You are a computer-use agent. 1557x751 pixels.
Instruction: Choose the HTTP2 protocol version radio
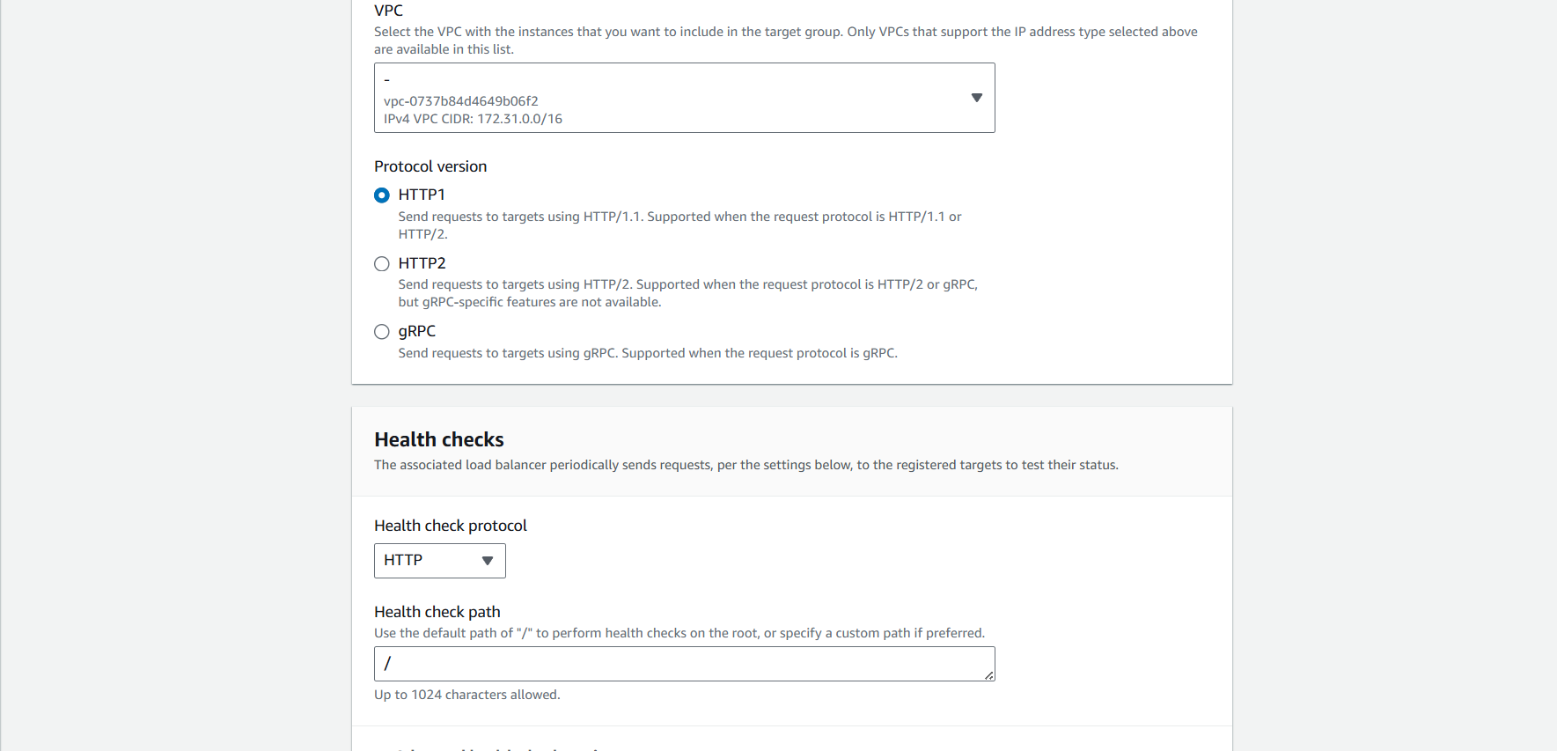coord(382,264)
